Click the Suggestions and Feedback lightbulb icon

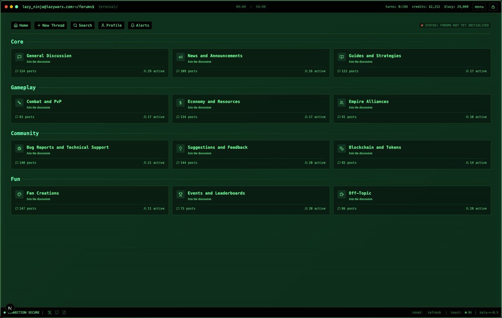180,149
